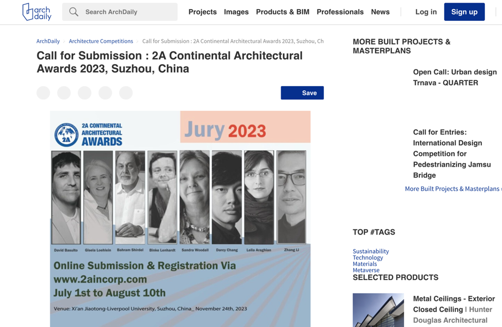Open Products & BIM in the navigation

[283, 12]
